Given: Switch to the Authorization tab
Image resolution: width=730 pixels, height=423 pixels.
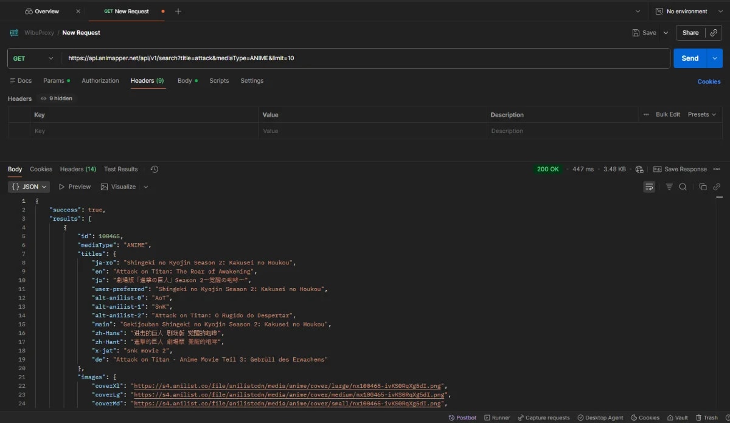Looking at the screenshot, I should click(x=100, y=80).
